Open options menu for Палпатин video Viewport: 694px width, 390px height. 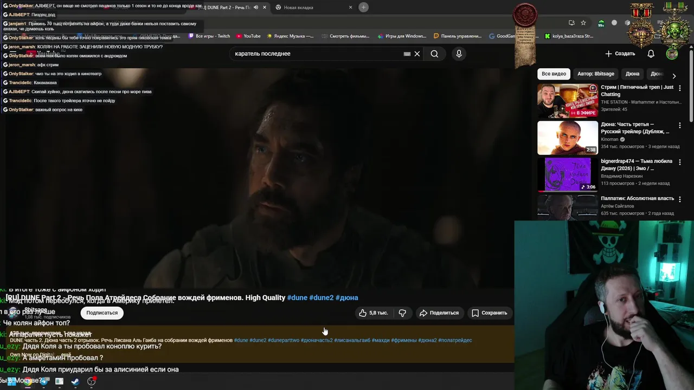pos(680,199)
